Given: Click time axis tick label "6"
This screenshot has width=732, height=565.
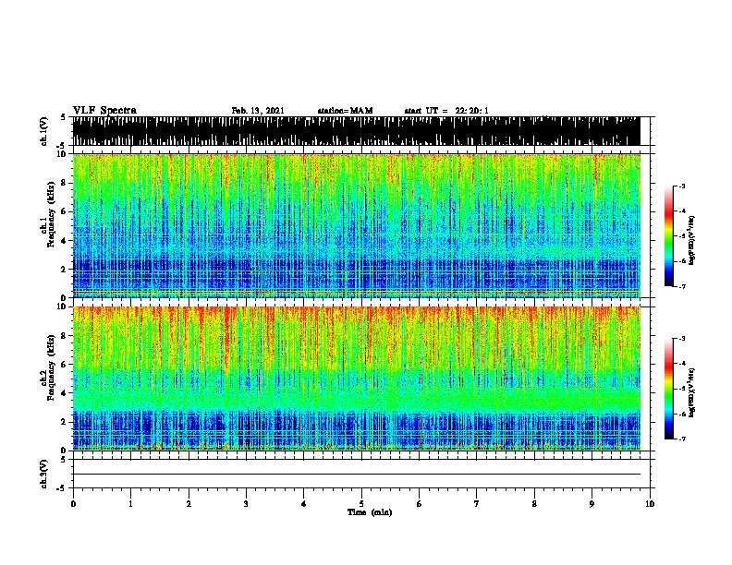Looking at the screenshot, I should coord(420,504).
